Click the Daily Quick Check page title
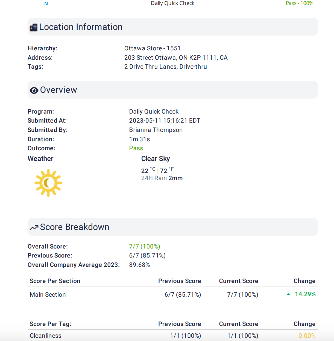The width and height of the screenshot is (334, 341). point(172,3)
